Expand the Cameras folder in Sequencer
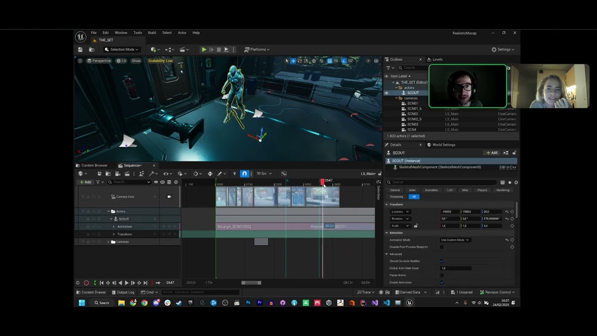The image size is (597, 336). coord(109,242)
